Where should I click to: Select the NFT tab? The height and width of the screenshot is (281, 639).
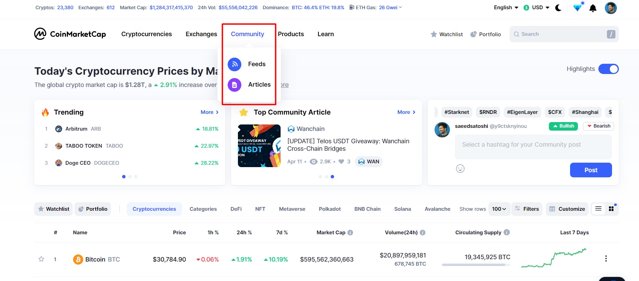tap(260, 209)
